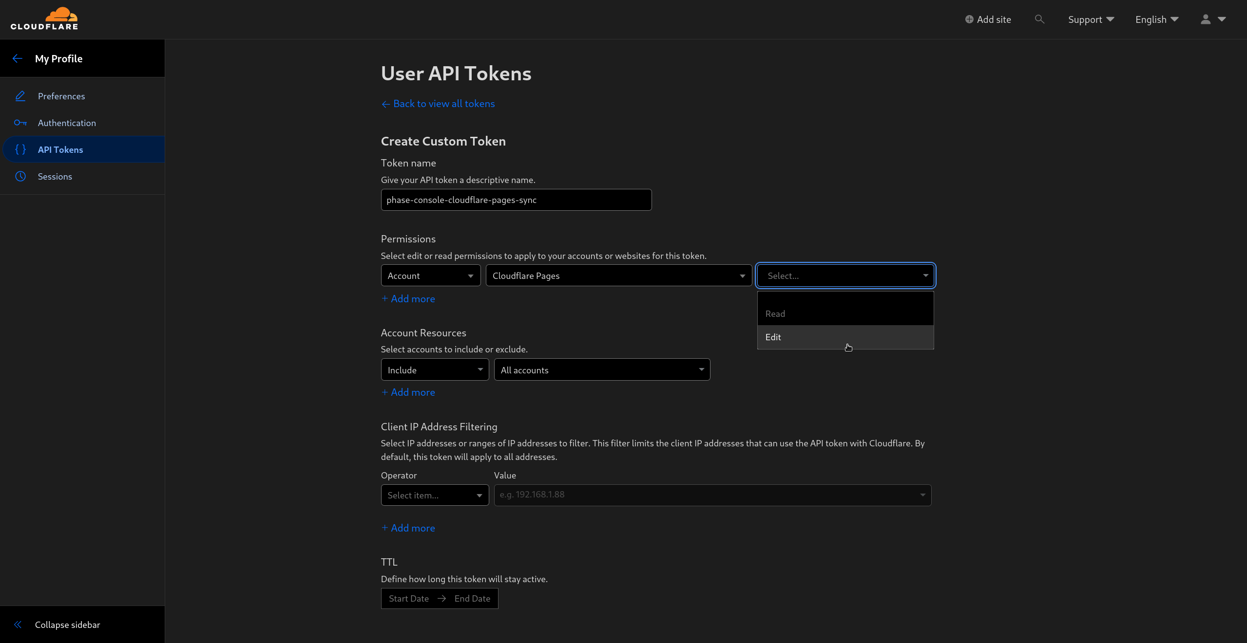Image resolution: width=1247 pixels, height=643 pixels.
Task: Open the Operator Select item dropdown
Action: tap(434, 495)
